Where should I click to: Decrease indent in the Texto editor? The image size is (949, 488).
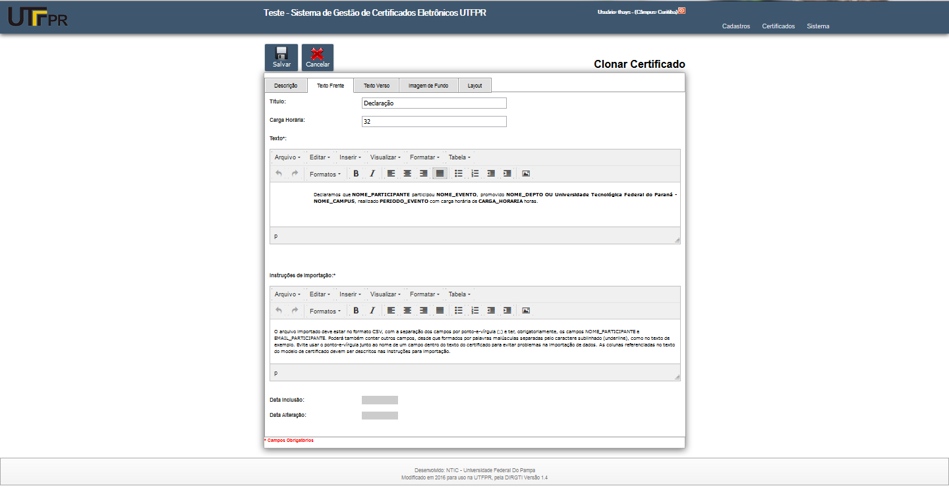click(x=491, y=173)
